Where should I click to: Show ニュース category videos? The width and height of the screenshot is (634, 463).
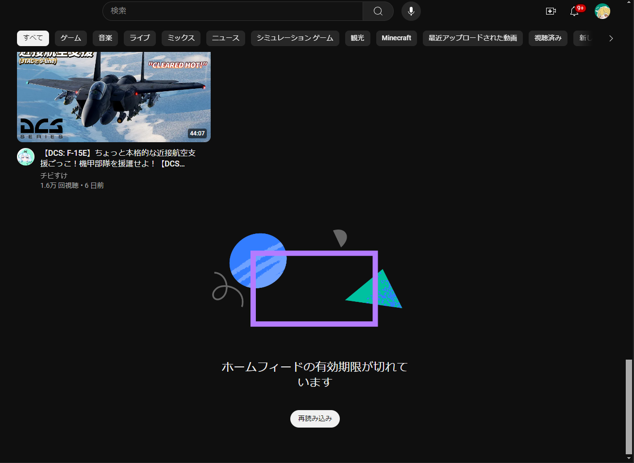click(226, 38)
